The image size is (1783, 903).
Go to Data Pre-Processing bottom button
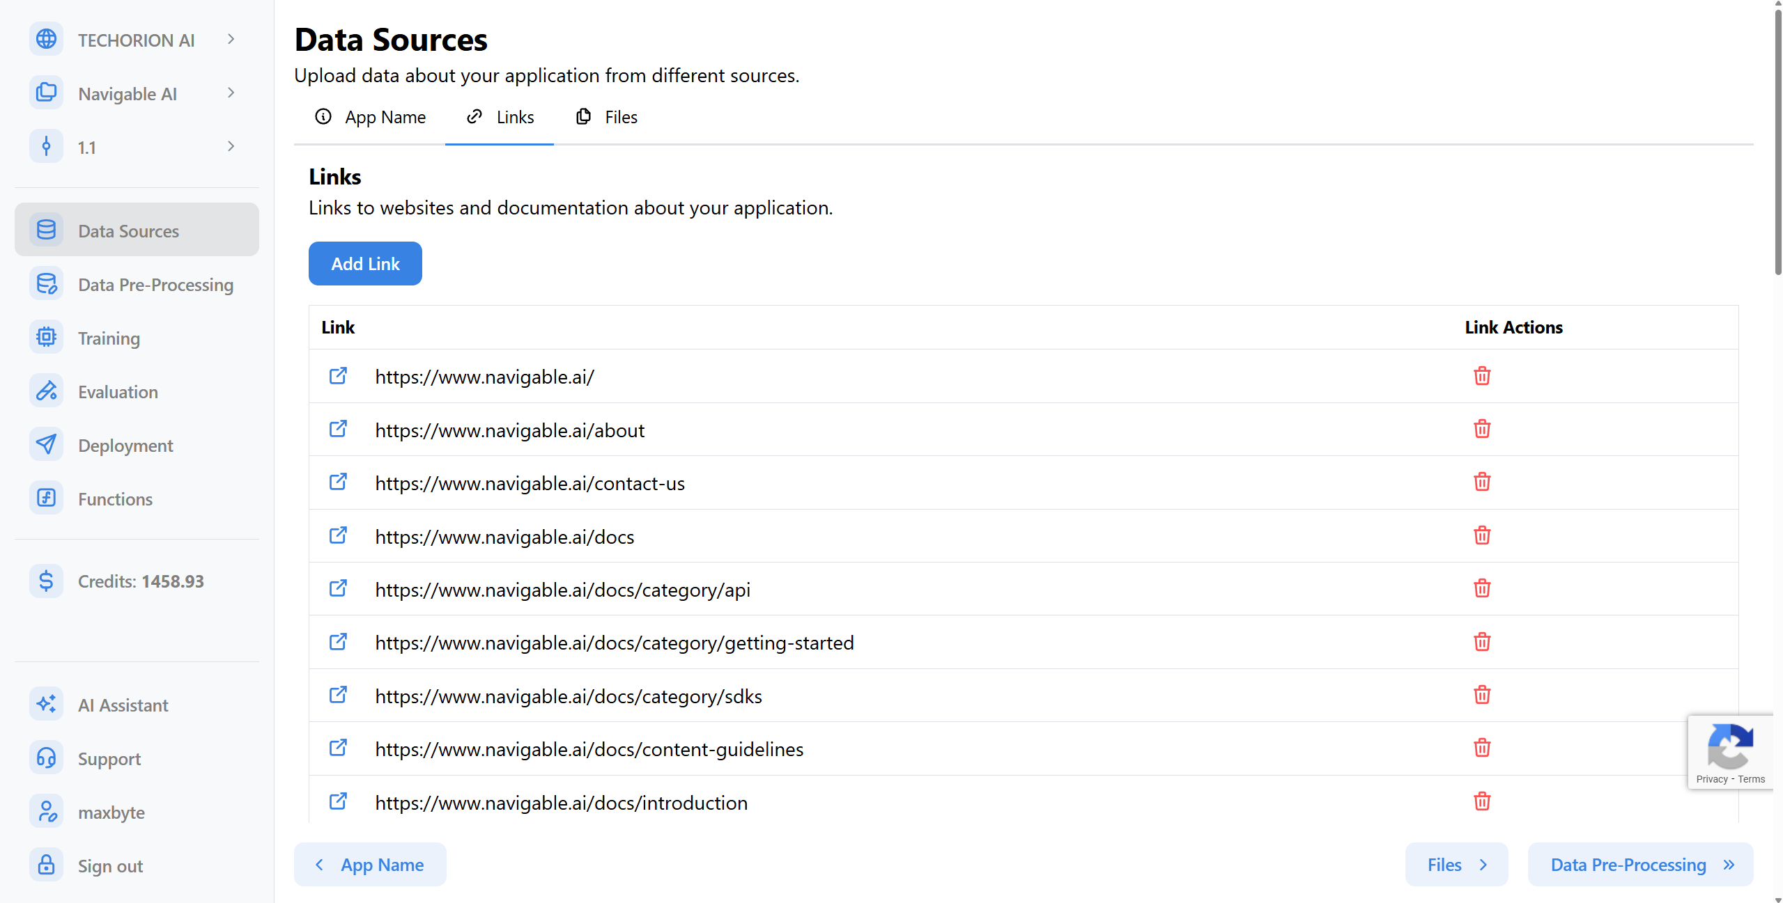point(1640,865)
